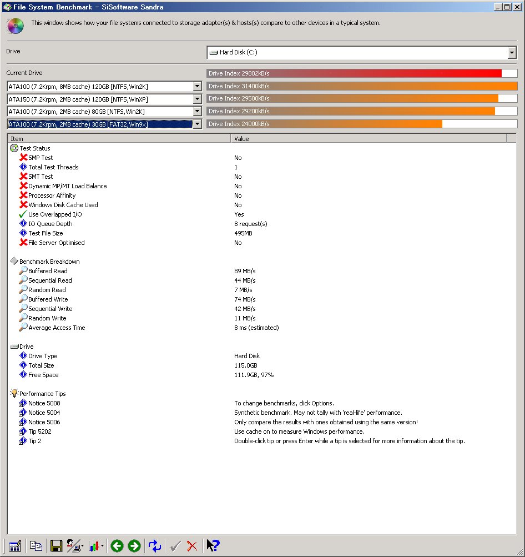The height and width of the screenshot is (557, 525).
Task: Select the Test File Size row
Action: (261, 233)
